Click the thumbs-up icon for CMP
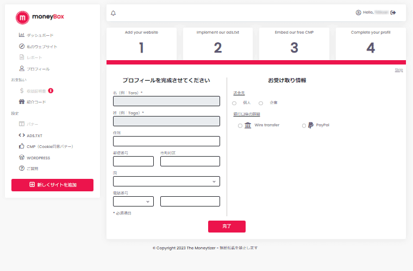This screenshot has height=271, width=413. pos(22,146)
